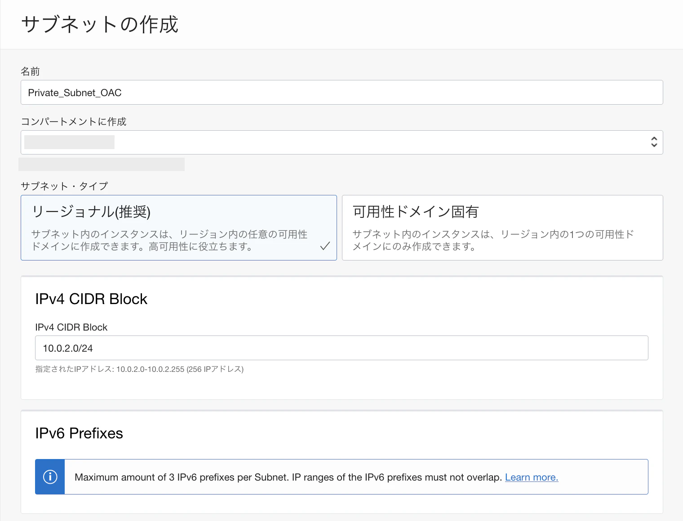The width and height of the screenshot is (683, 521).
Task: Click the info icon in the IPv6 Prefixes notice
Action: click(x=50, y=477)
